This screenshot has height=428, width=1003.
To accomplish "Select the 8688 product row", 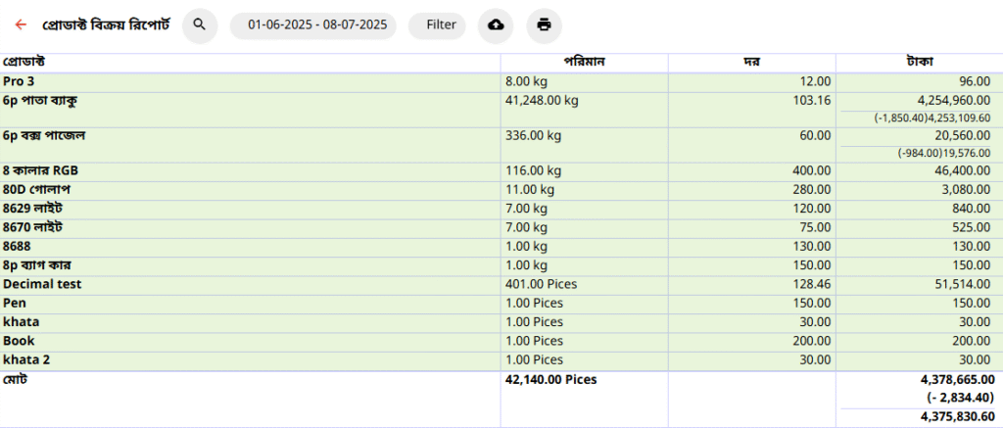I will (501, 246).
